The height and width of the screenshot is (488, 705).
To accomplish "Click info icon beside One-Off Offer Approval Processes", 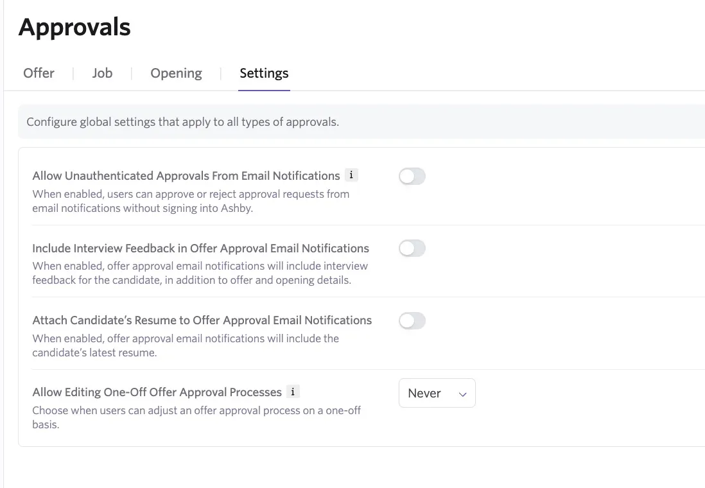I will pos(293,392).
